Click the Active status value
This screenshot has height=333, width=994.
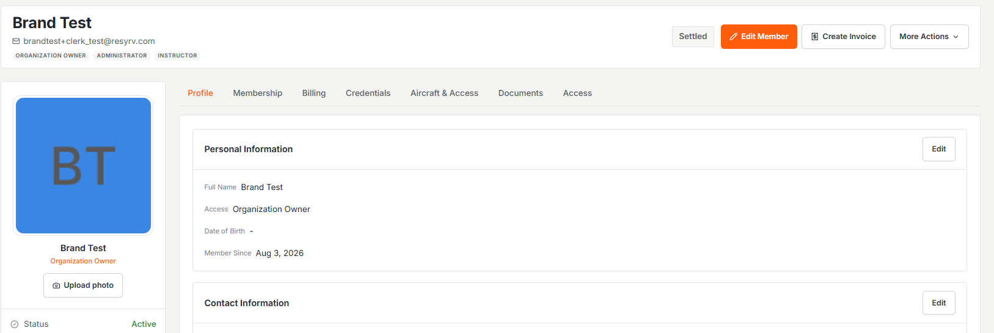point(144,324)
